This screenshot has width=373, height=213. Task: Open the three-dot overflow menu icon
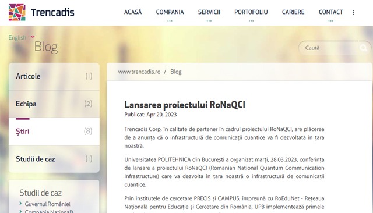pos(353,12)
